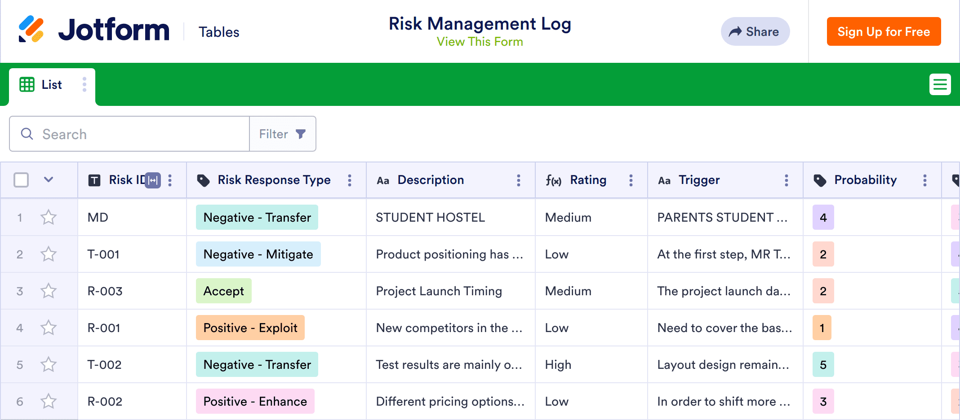Expand the row selection chevron dropdown
The width and height of the screenshot is (960, 420).
(x=49, y=180)
